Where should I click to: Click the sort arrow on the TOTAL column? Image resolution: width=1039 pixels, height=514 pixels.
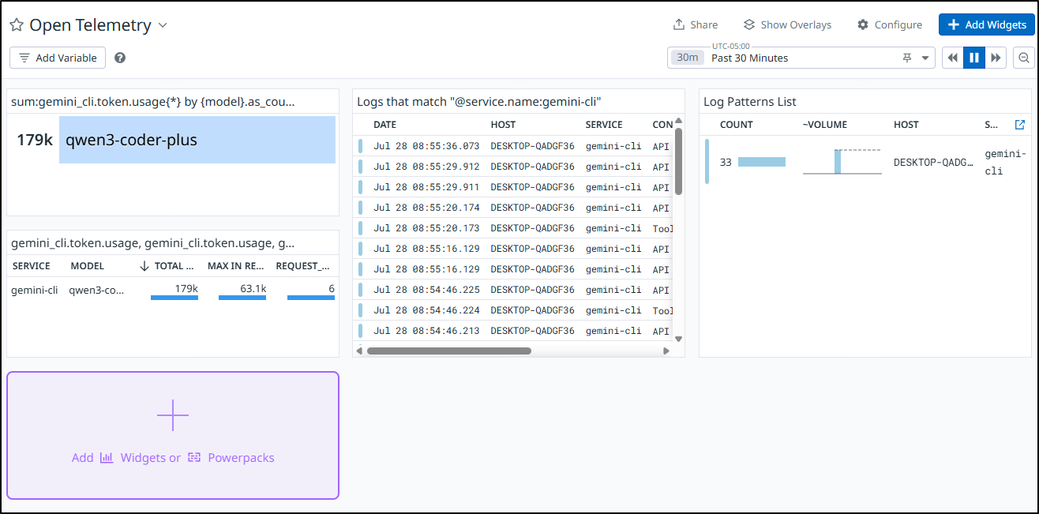click(144, 266)
